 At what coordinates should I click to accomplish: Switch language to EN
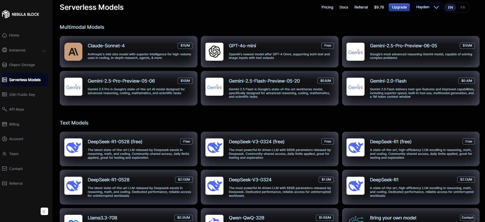click(451, 7)
